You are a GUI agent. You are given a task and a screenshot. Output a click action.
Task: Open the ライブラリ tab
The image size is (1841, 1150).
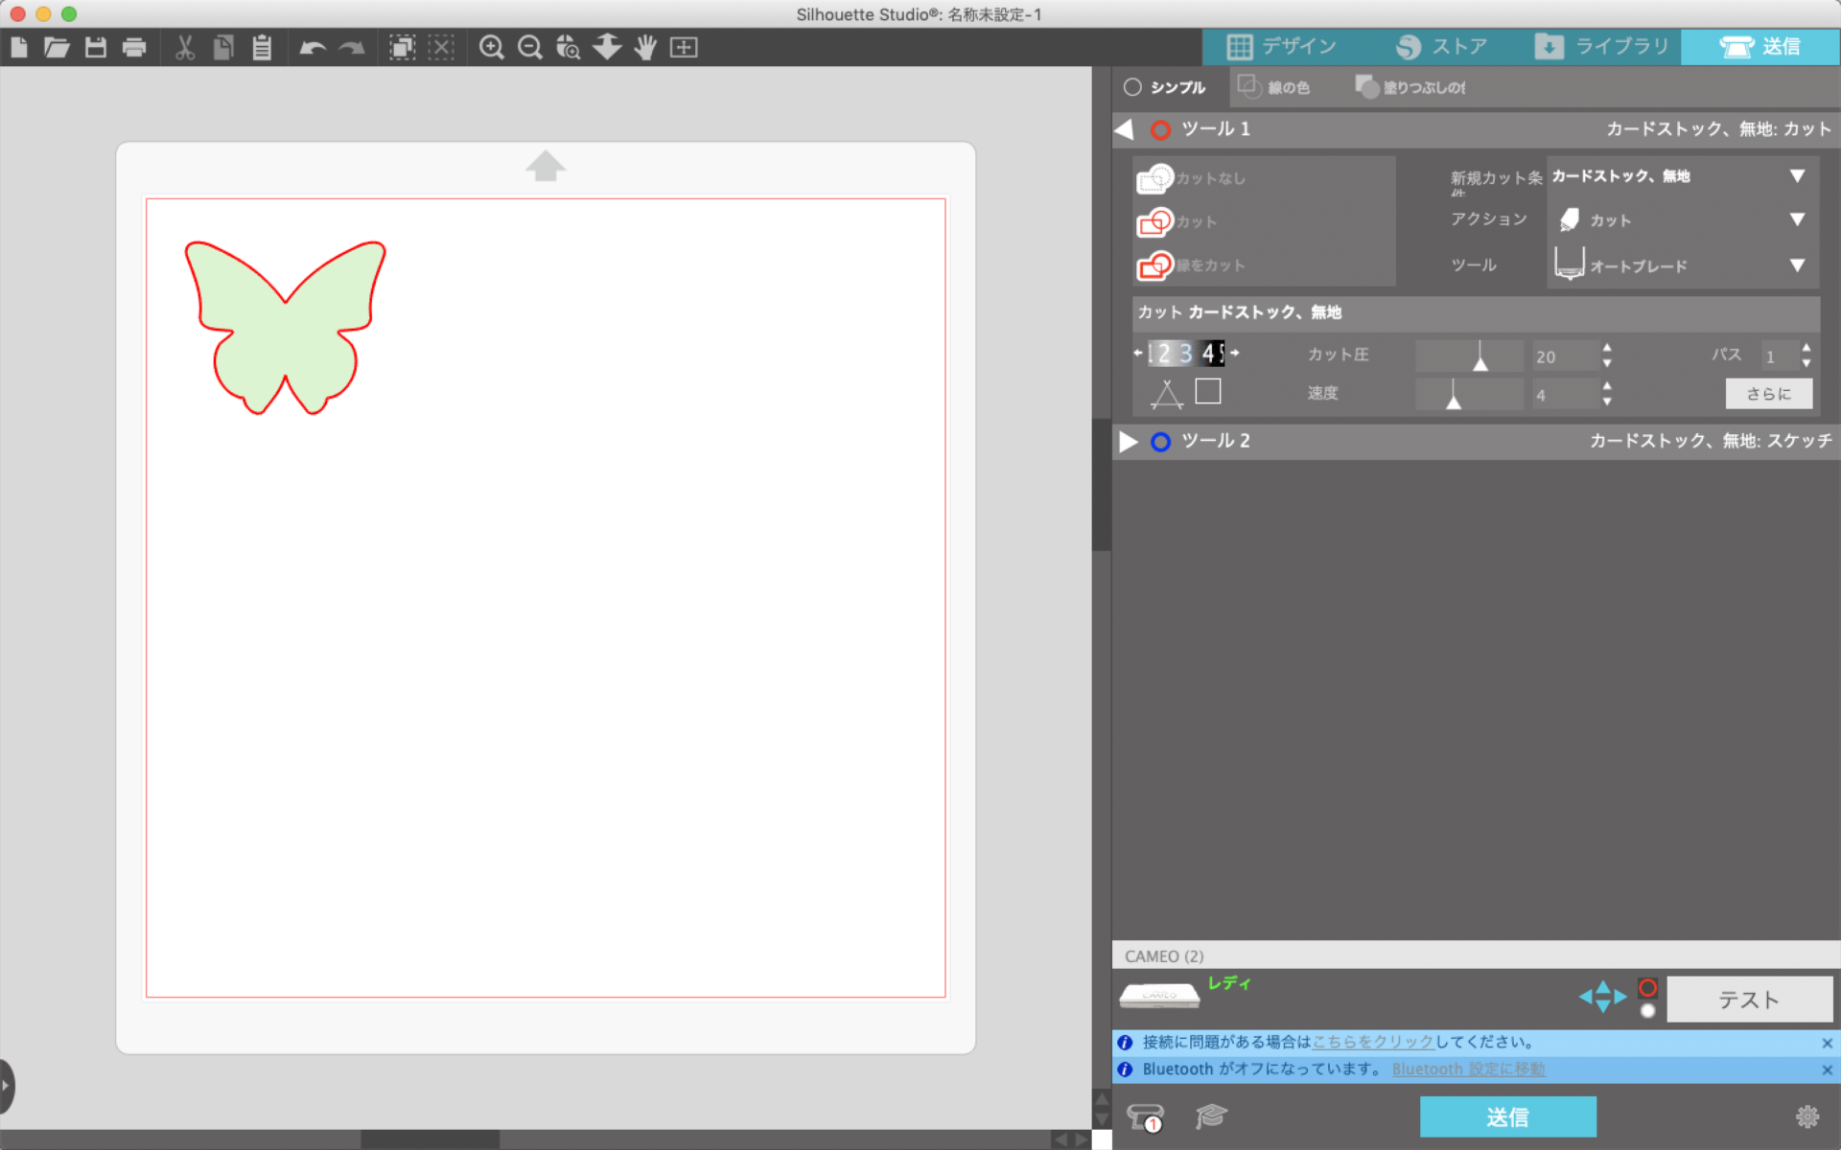pos(1600,46)
